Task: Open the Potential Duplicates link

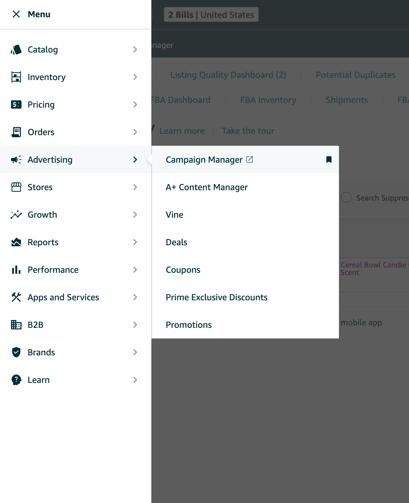Action: coord(355,75)
